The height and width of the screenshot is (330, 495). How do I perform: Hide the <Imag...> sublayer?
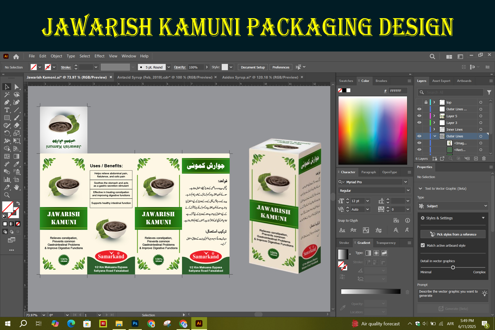click(419, 143)
